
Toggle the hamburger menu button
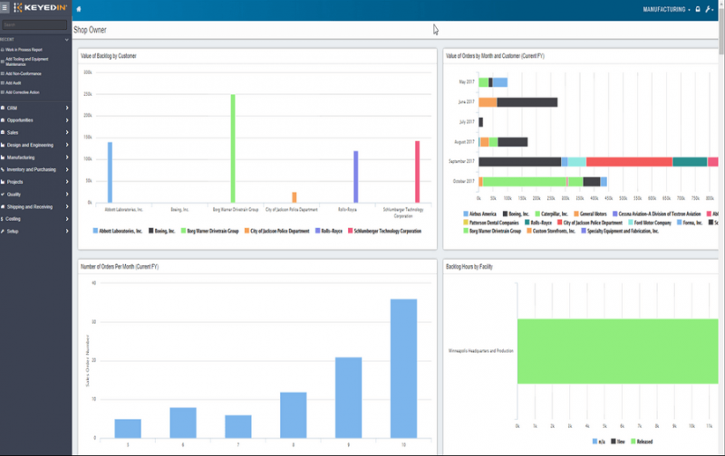[x=5, y=8]
